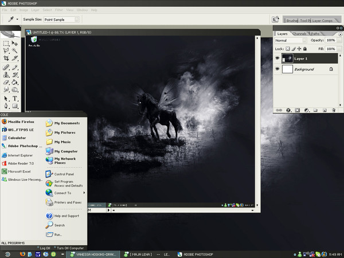This screenshot has width=344, height=258.
Task: Delete layer with trash icon
Action: point(334,110)
